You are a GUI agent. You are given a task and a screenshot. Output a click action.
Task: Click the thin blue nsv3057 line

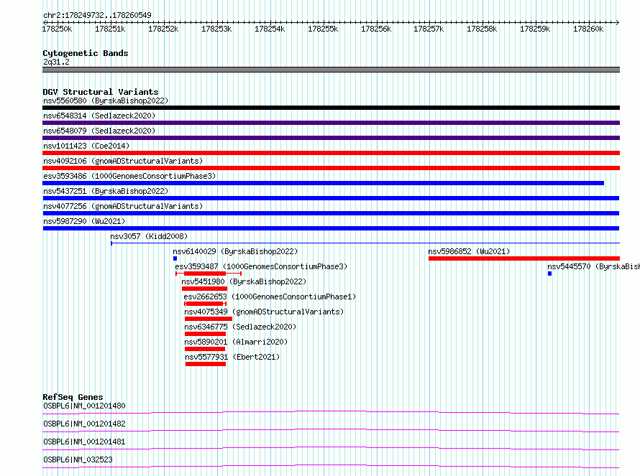pos(365,243)
